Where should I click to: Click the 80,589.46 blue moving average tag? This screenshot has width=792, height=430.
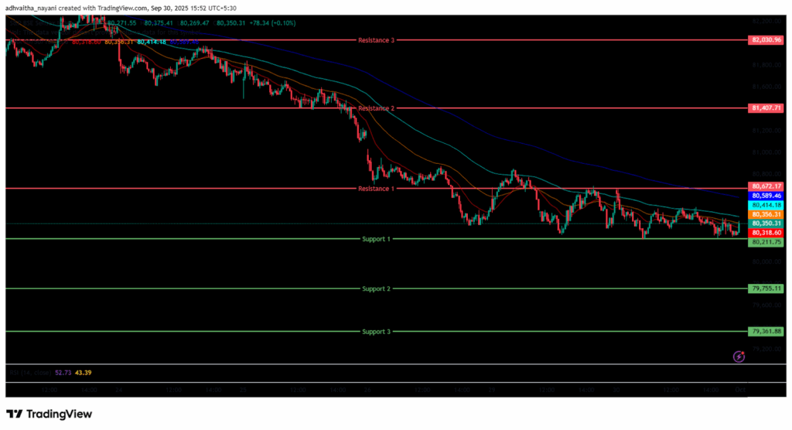[766, 196]
